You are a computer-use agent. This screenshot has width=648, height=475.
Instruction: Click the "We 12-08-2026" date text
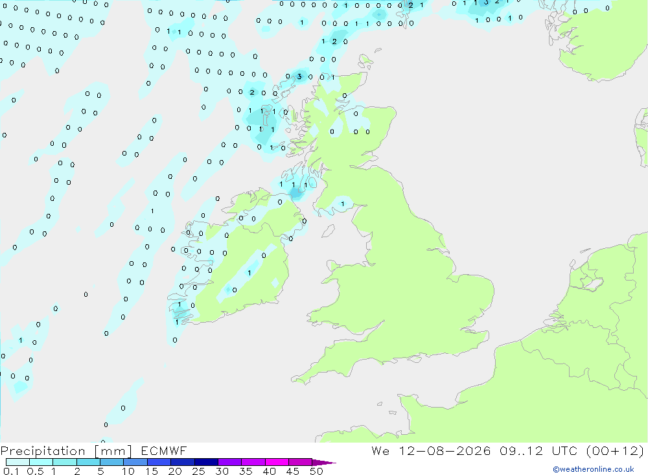pyautogui.click(x=431, y=450)
